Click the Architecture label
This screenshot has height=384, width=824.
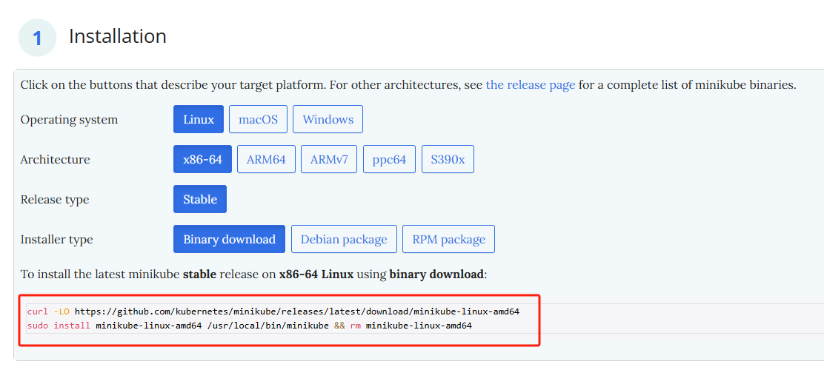coord(55,160)
